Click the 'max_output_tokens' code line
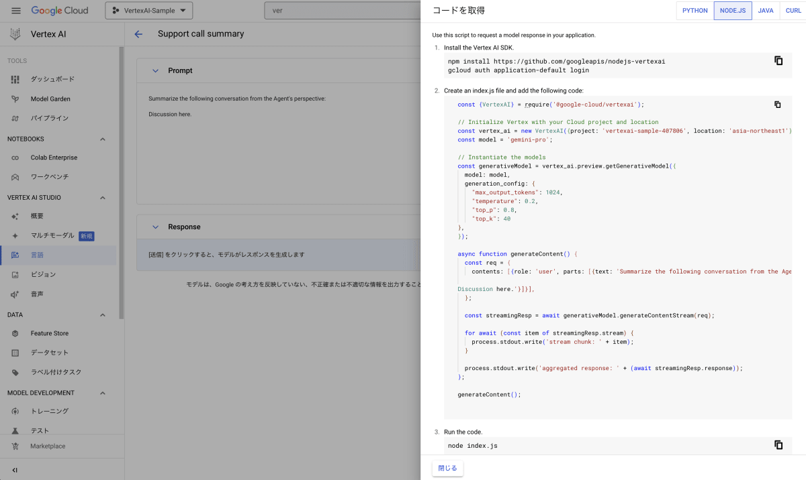Image resolution: width=806 pixels, height=480 pixels. click(x=517, y=192)
